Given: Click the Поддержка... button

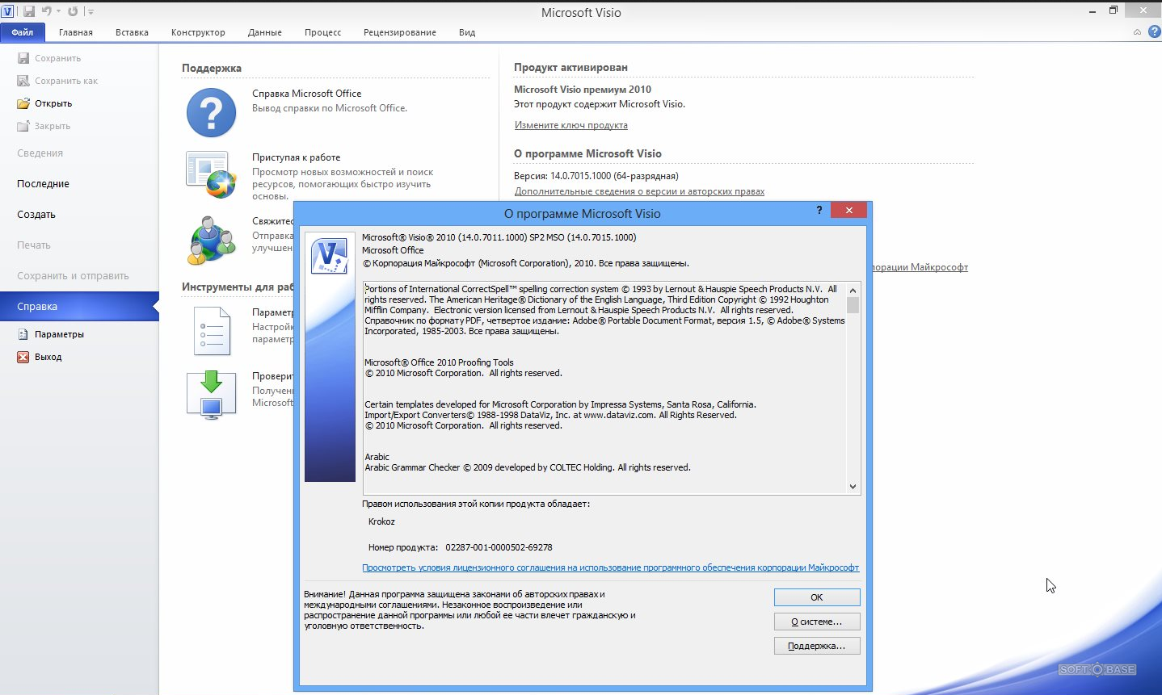Looking at the screenshot, I should coord(817,646).
